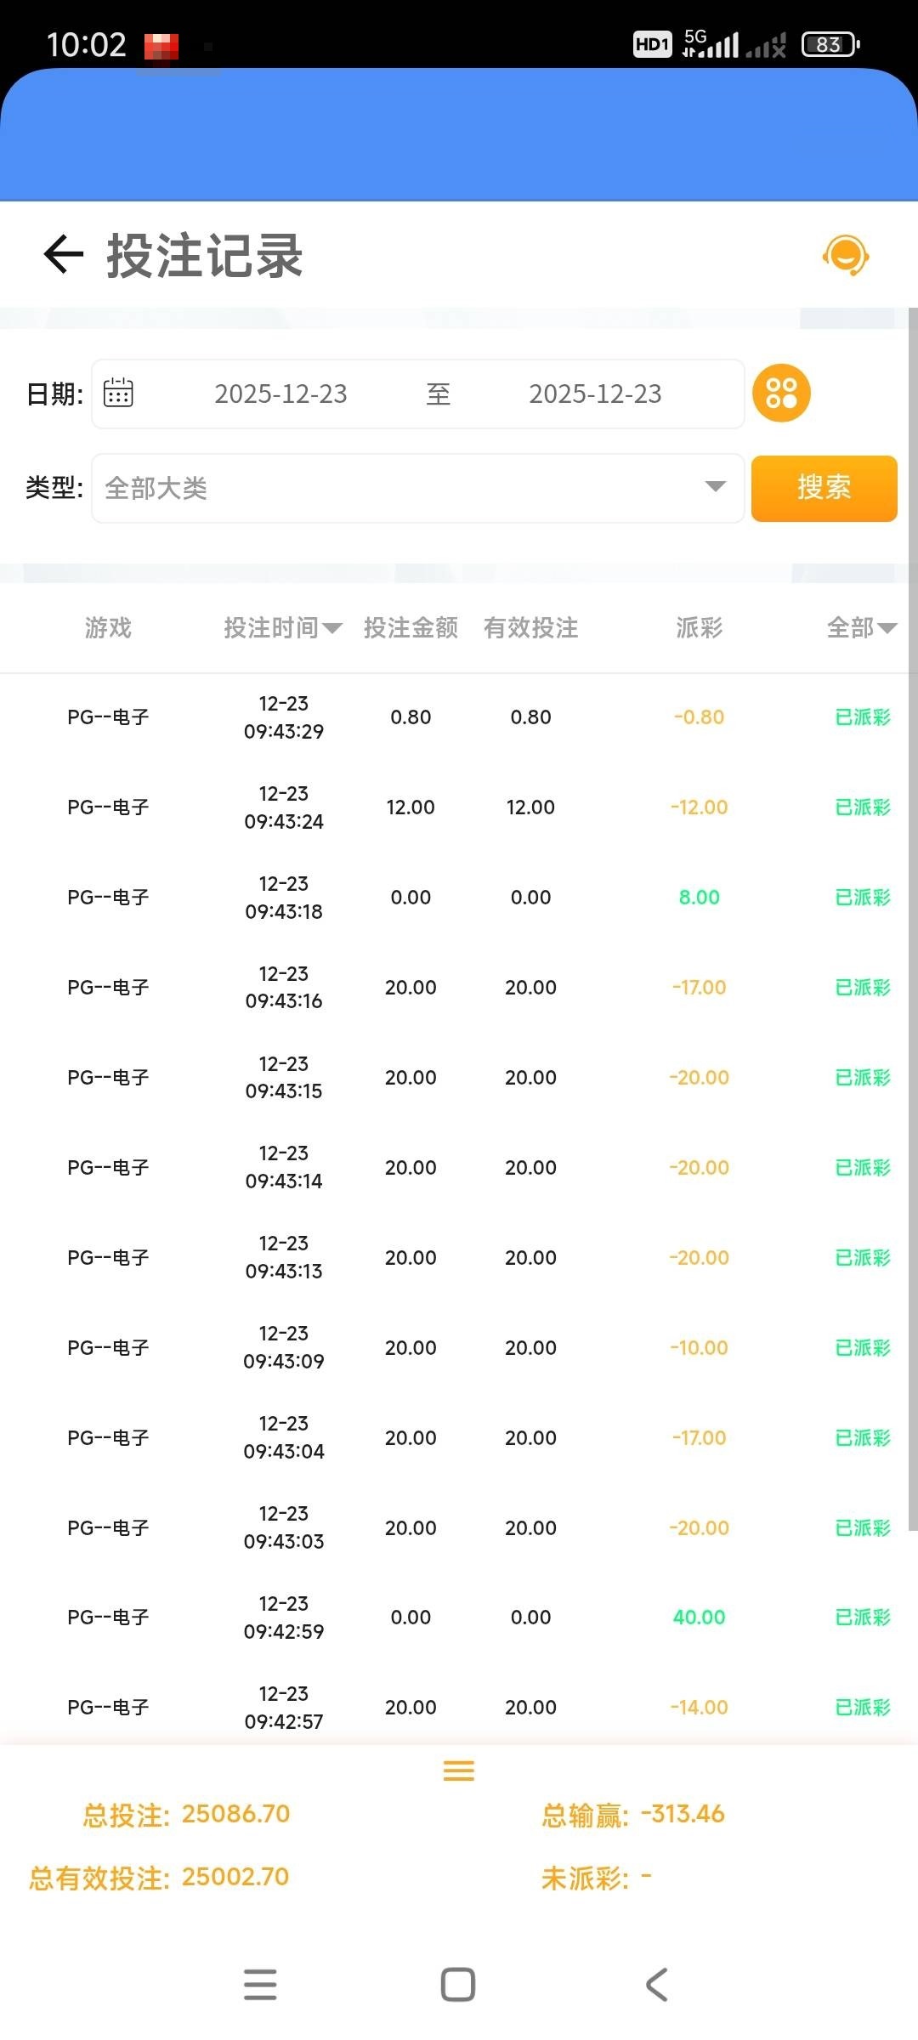Open the 全部 status filter dropdown
The height and width of the screenshot is (2040, 918).
pyautogui.click(x=862, y=628)
